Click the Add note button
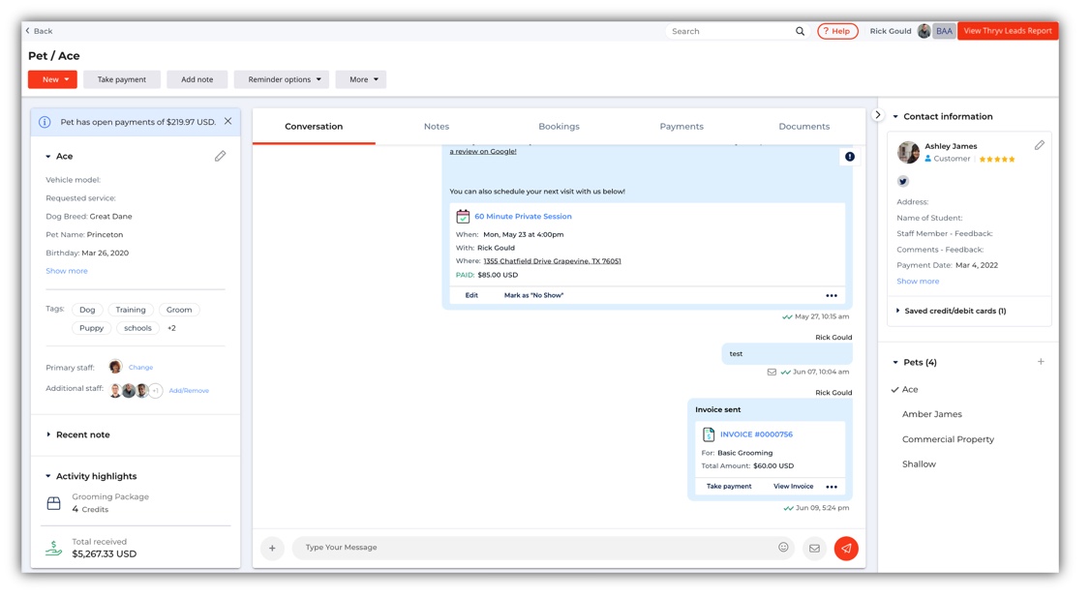The image size is (1091, 598). [197, 79]
